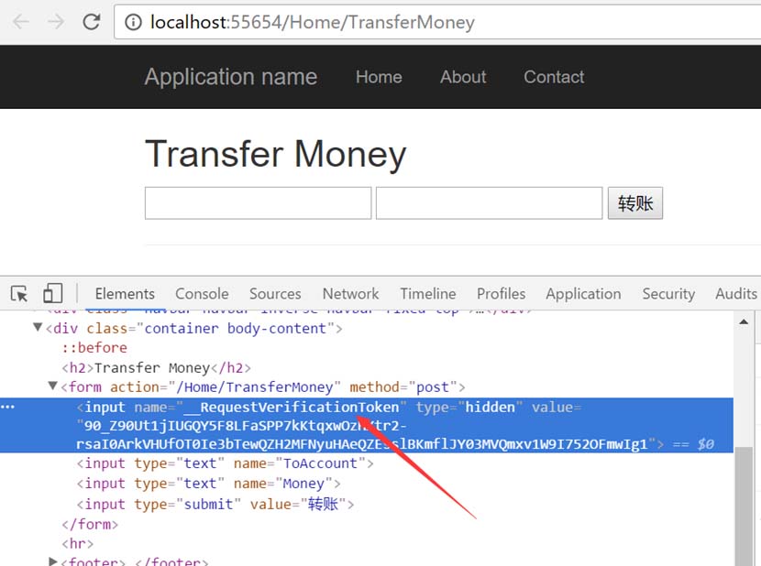Switch to the Timeline tab

428,293
